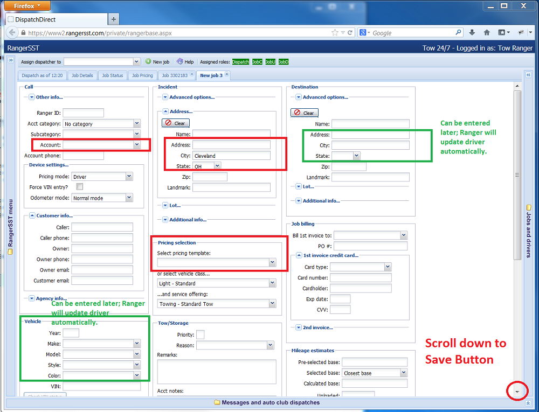Toggle the Dispatch assigned role badge
539x412 pixels.
click(x=240, y=62)
